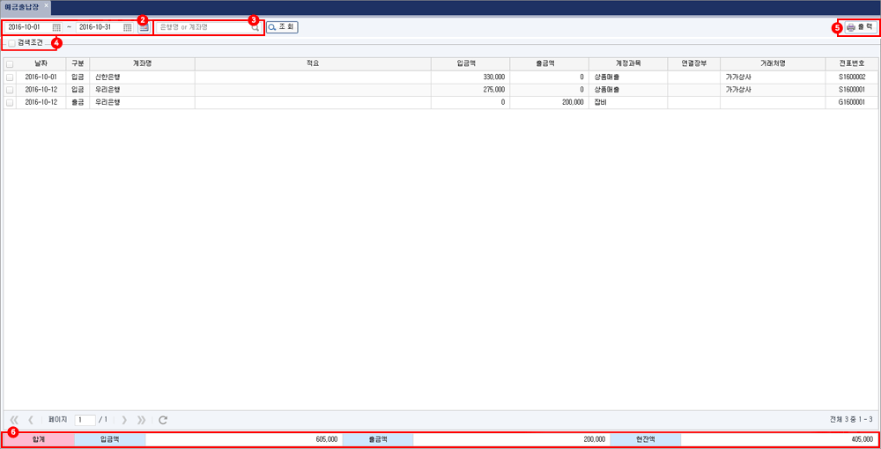Screen dimensions: 881x449
Task: Select the 신한은행 account cell
Action: click(142, 77)
